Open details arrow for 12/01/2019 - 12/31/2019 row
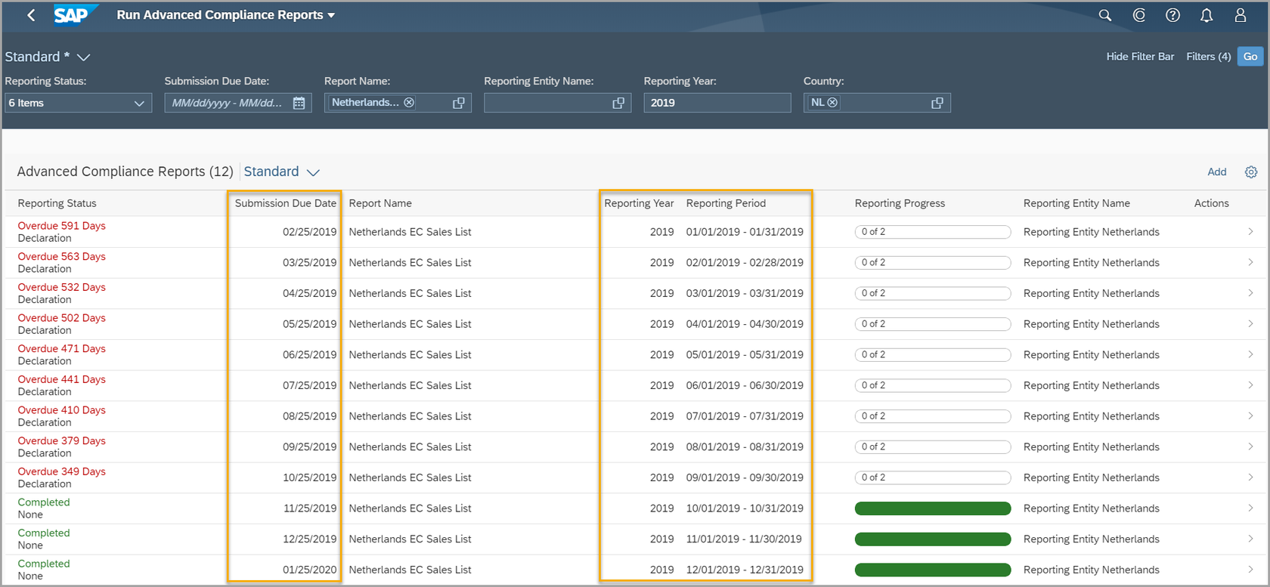This screenshot has height=587, width=1270. [1250, 570]
